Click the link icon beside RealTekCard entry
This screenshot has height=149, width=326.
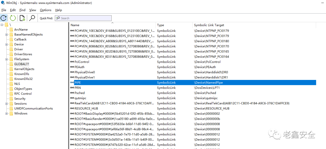point(72,103)
